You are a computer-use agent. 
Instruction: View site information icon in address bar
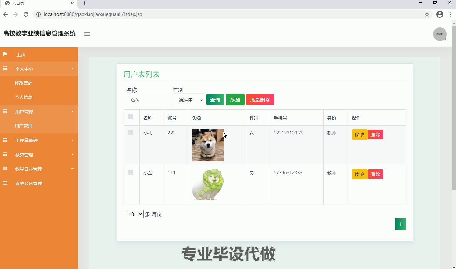38,14
